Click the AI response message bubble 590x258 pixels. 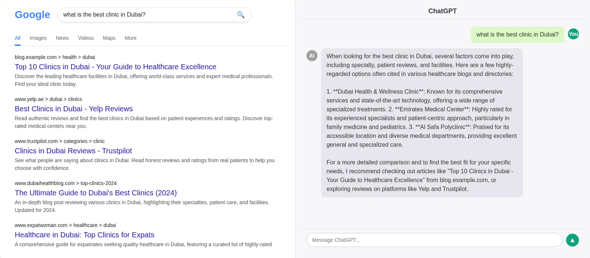pyautogui.click(x=422, y=123)
